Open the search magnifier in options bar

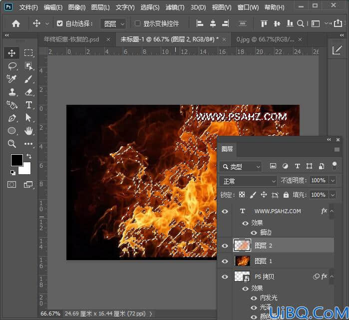click(x=301, y=23)
